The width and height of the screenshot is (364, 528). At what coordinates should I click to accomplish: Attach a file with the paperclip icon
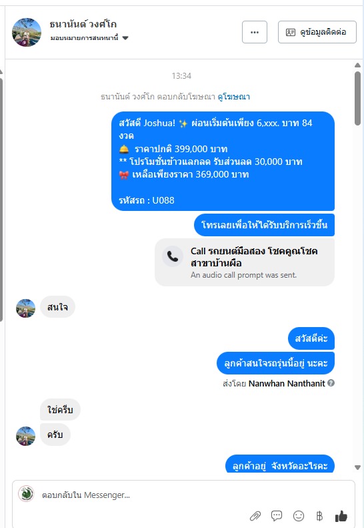pos(255,516)
